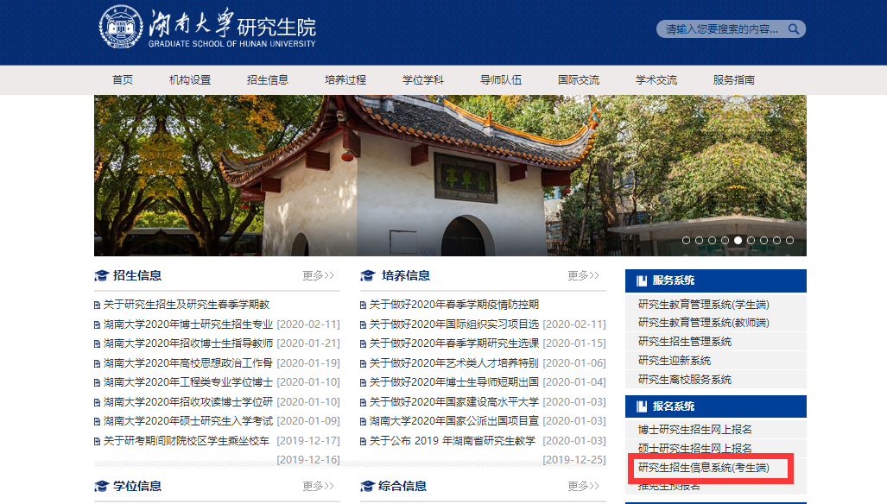Click graduation cap icon beside 招生信息
Image resolution: width=887 pixels, height=504 pixels.
pos(101,276)
